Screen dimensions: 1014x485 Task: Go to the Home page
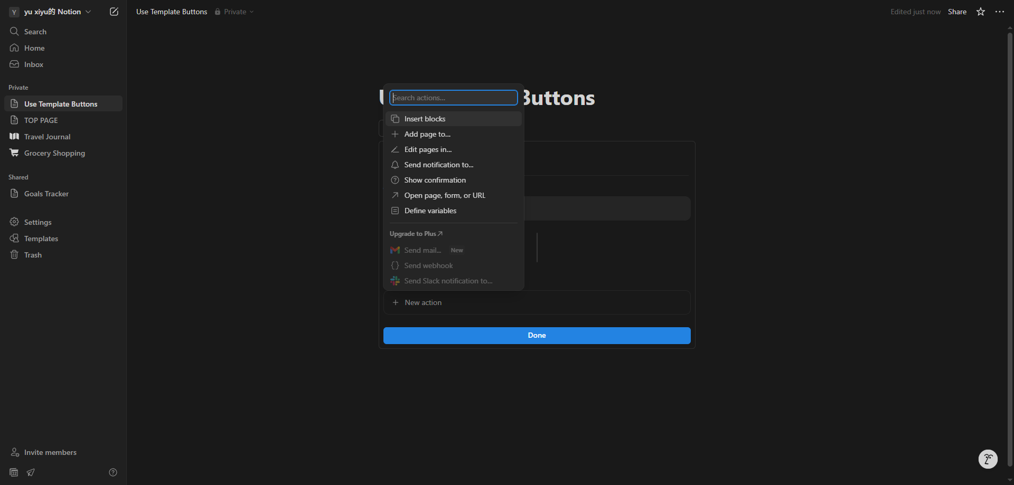(63, 48)
